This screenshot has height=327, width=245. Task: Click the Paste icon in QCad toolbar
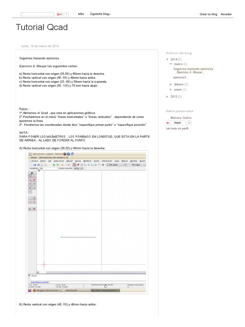click(x=69, y=165)
